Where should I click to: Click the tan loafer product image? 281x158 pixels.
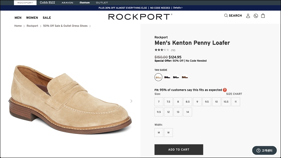point(70,100)
